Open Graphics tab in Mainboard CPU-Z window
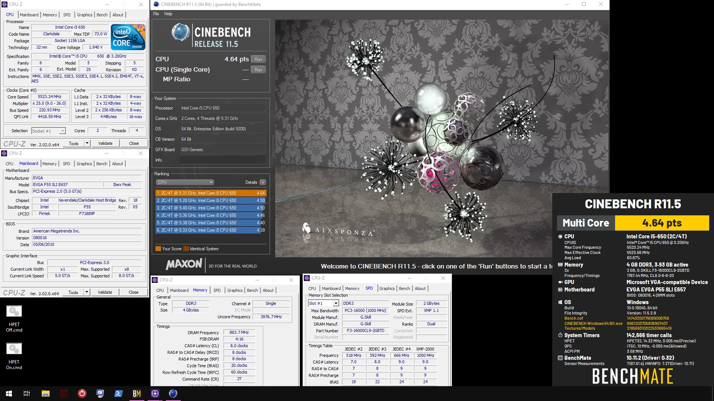714x401 pixels. (84, 164)
